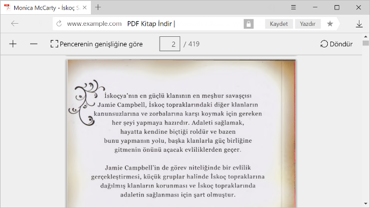Image resolution: width=370 pixels, height=208 pixels.
Task: Click the scrollbar up arrow
Action: click(x=366, y=36)
